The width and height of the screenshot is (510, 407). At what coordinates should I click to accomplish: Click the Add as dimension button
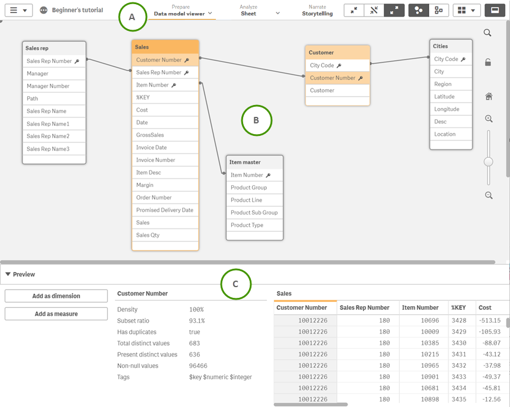(56, 295)
